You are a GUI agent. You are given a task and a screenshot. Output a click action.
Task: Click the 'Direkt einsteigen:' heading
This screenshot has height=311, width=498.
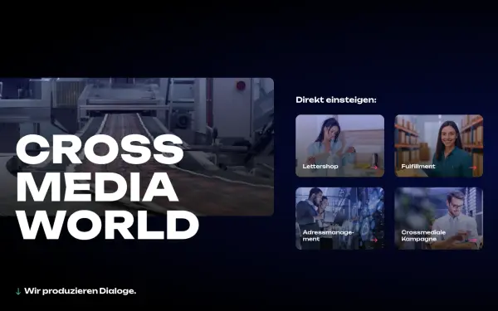coord(336,100)
